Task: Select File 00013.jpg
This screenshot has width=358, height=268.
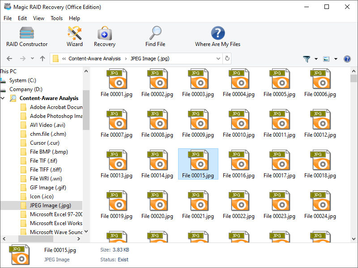Action: click(x=116, y=164)
